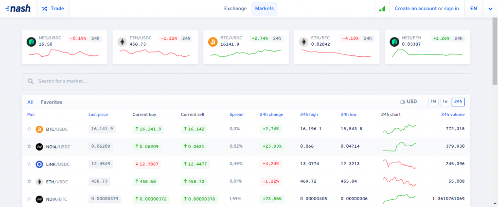This screenshot has width=498, height=207.
Task: Switch to the Exchange tab
Action: tap(235, 9)
